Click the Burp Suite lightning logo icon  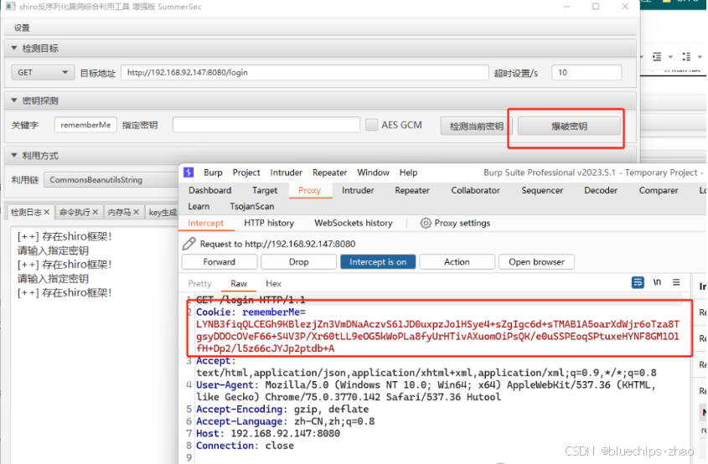pos(189,173)
